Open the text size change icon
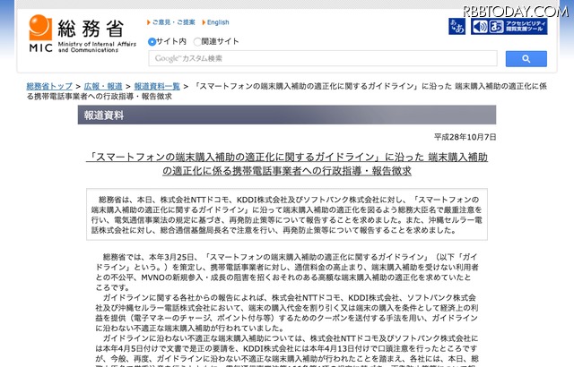The width and height of the screenshot is (574, 367). pyautogui.click(x=457, y=27)
